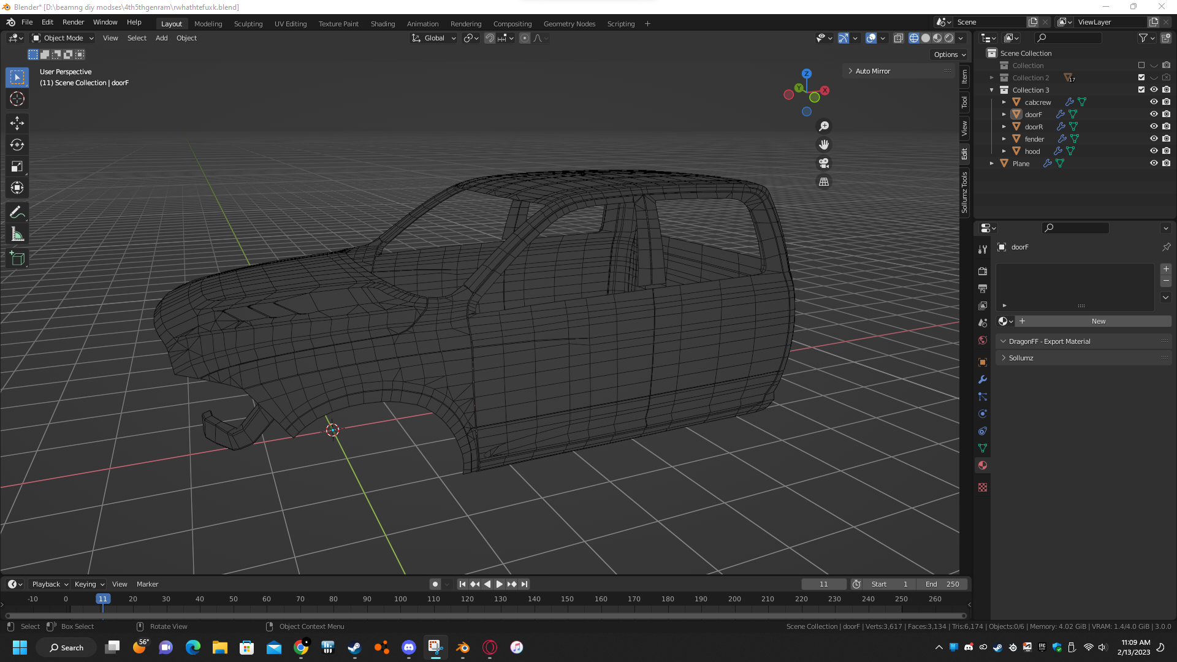Switch to the Modeling workspace tab
Screen dimensions: 1177x662
tap(208, 24)
